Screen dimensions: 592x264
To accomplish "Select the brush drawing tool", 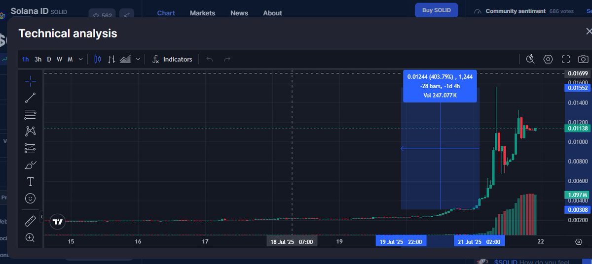I will click(30, 165).
